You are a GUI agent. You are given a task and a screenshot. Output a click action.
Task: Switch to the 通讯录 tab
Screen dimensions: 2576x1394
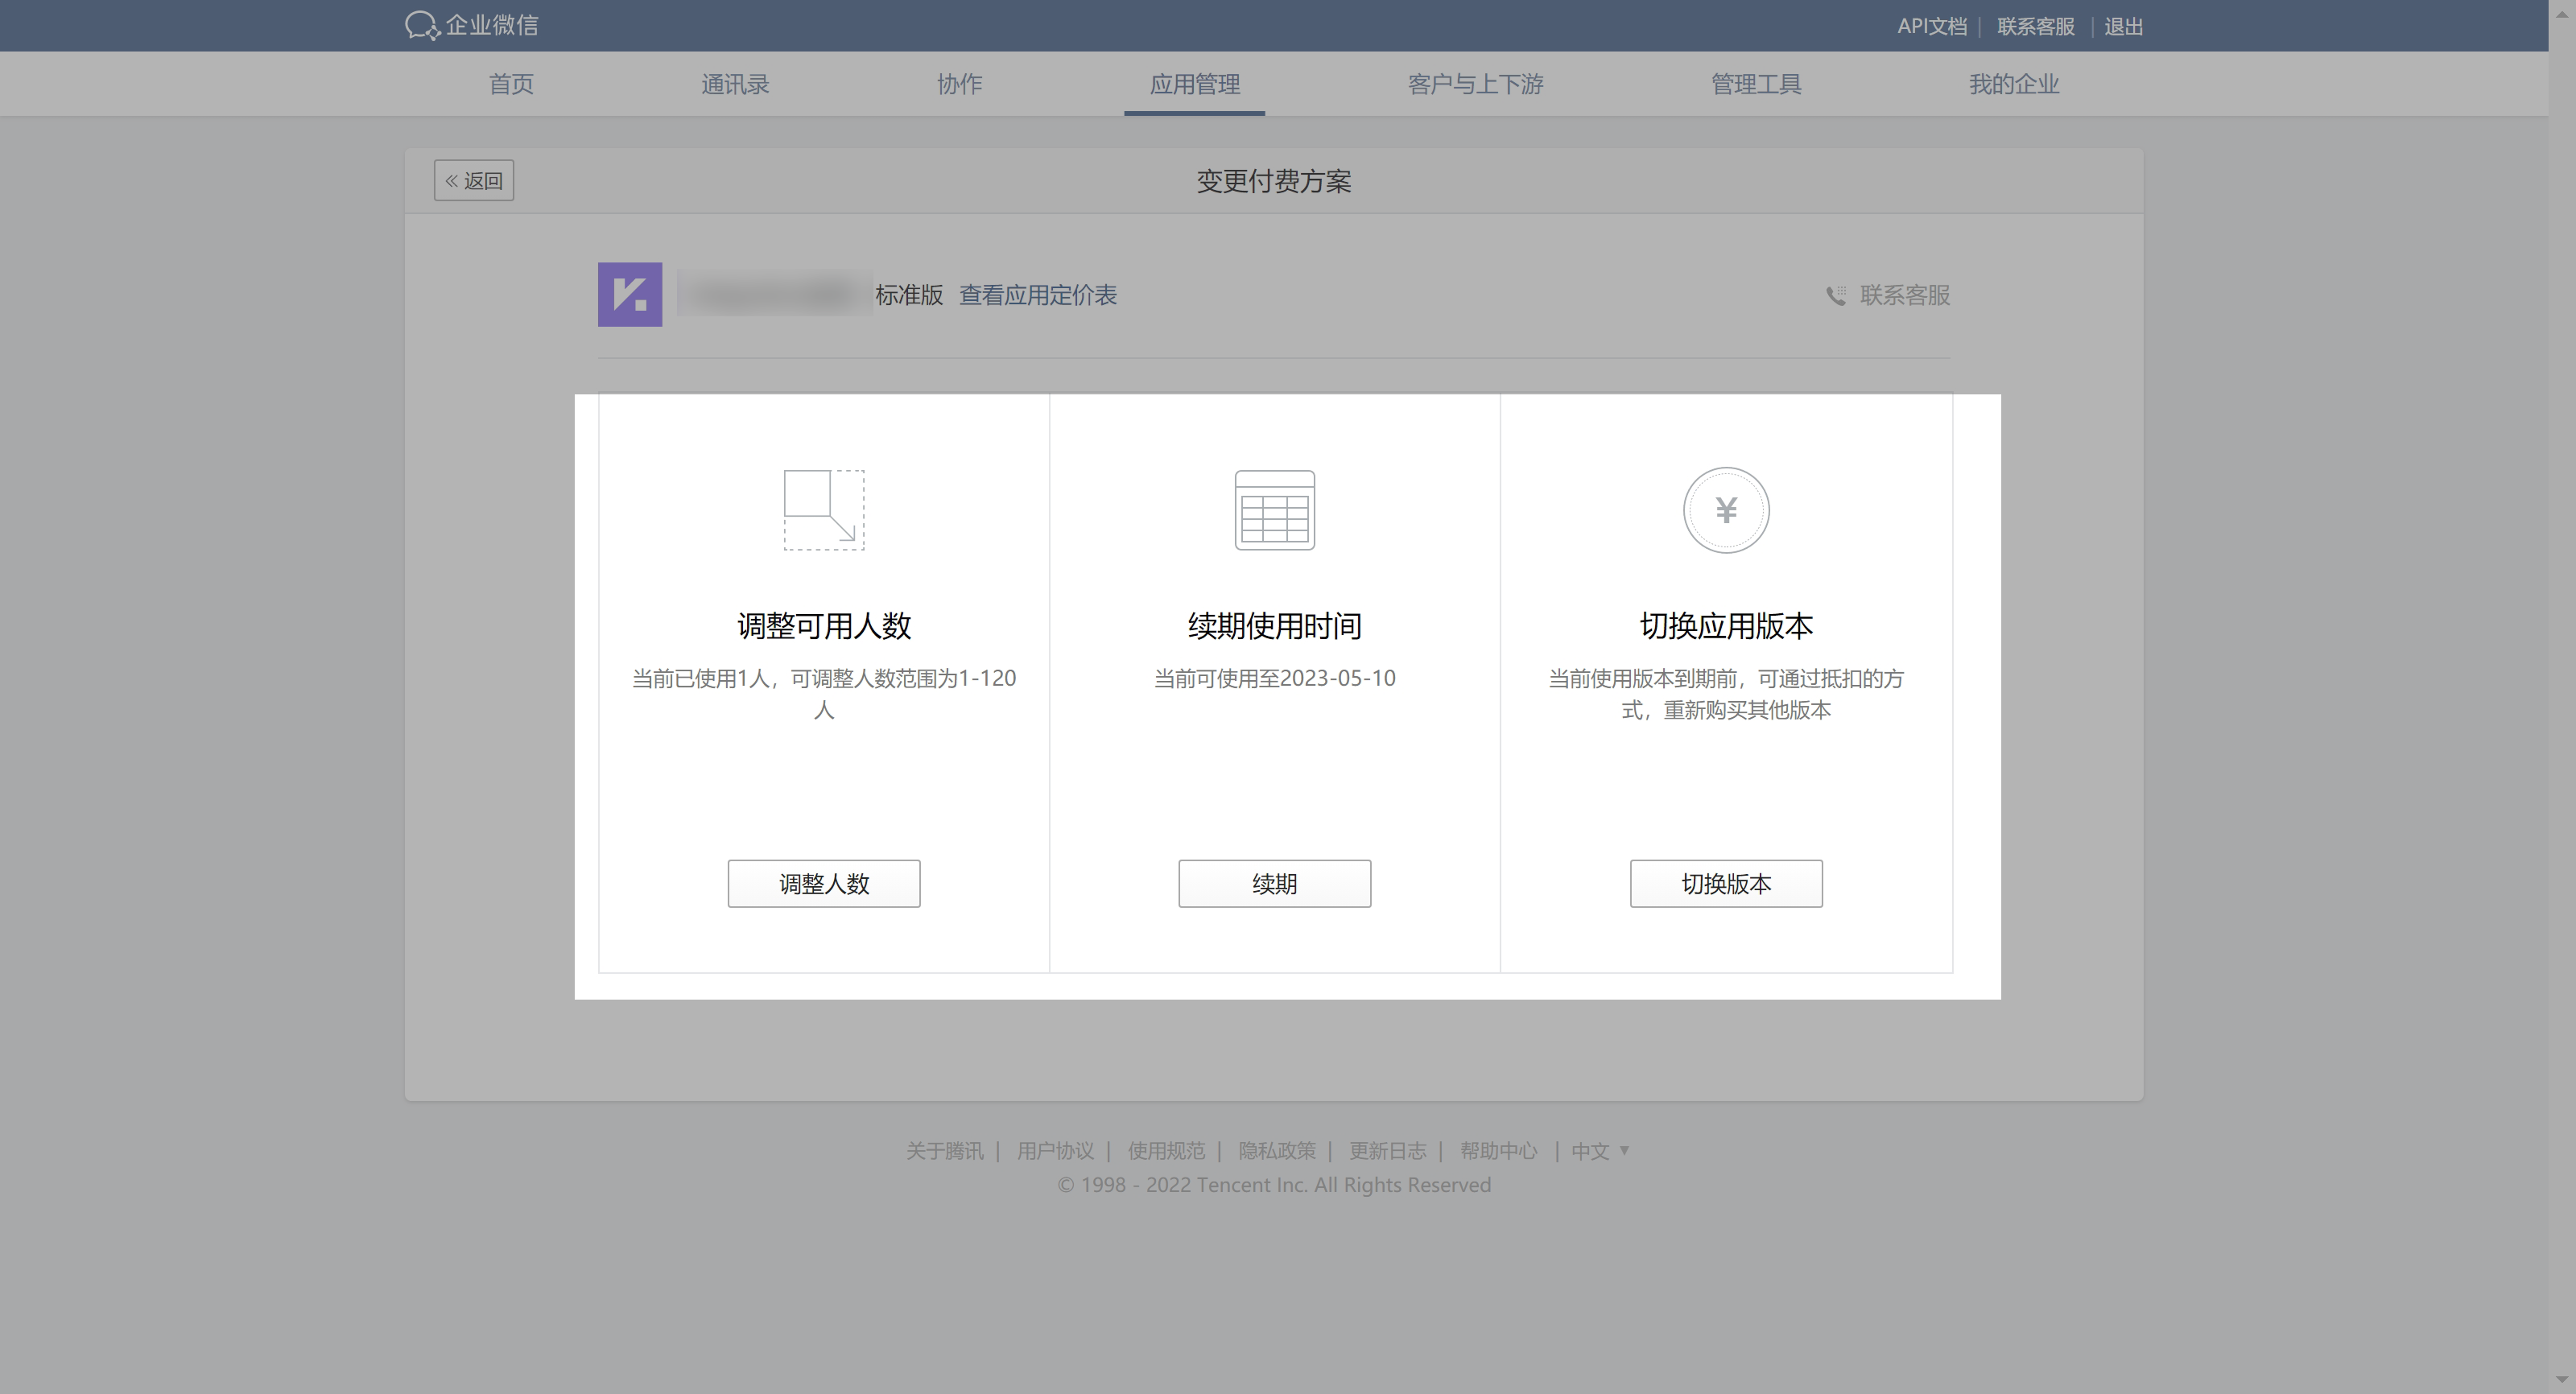[735, 84]
